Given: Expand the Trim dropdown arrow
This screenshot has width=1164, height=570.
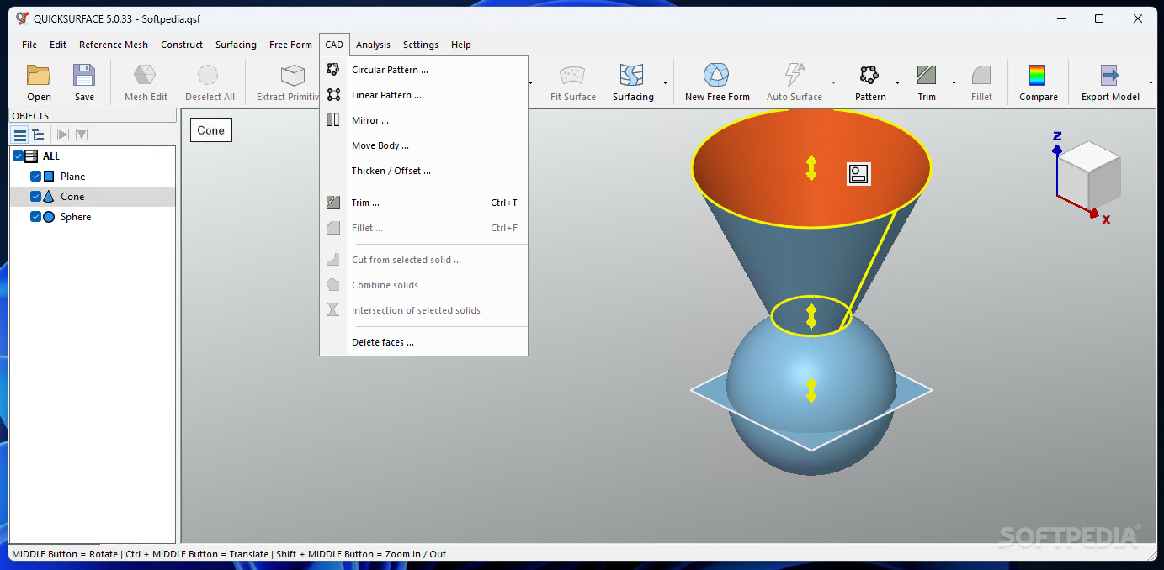Looking at the screenshot, I should click(954, 83).
